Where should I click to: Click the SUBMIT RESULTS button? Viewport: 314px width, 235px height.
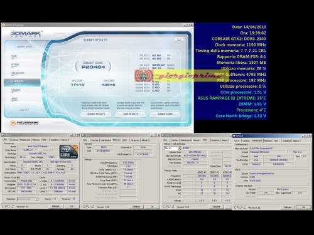point(96,114)
